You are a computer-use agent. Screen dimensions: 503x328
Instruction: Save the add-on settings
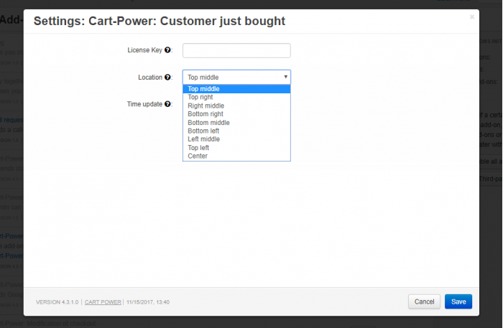click(458, 301)
